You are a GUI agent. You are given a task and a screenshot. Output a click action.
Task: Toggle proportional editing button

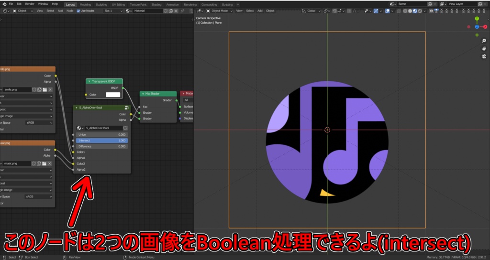(349, 11)
